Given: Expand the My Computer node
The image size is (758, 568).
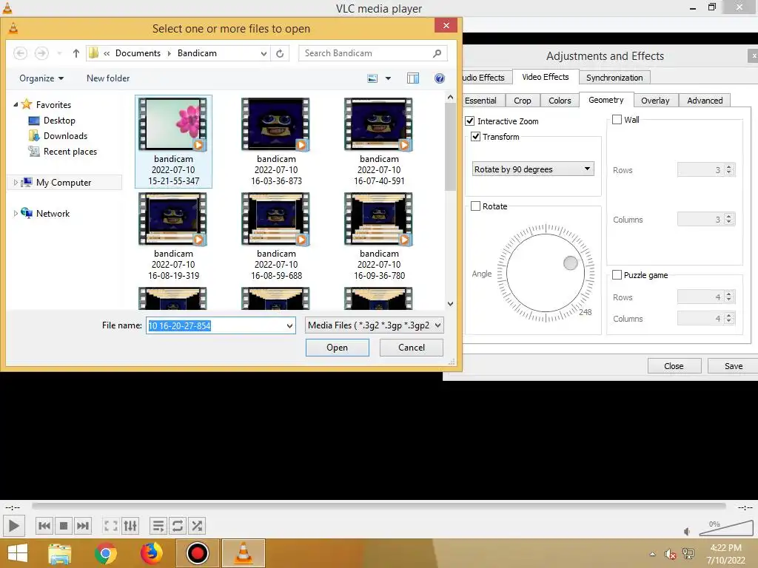Looking at the screenshot, I should 16,183.
